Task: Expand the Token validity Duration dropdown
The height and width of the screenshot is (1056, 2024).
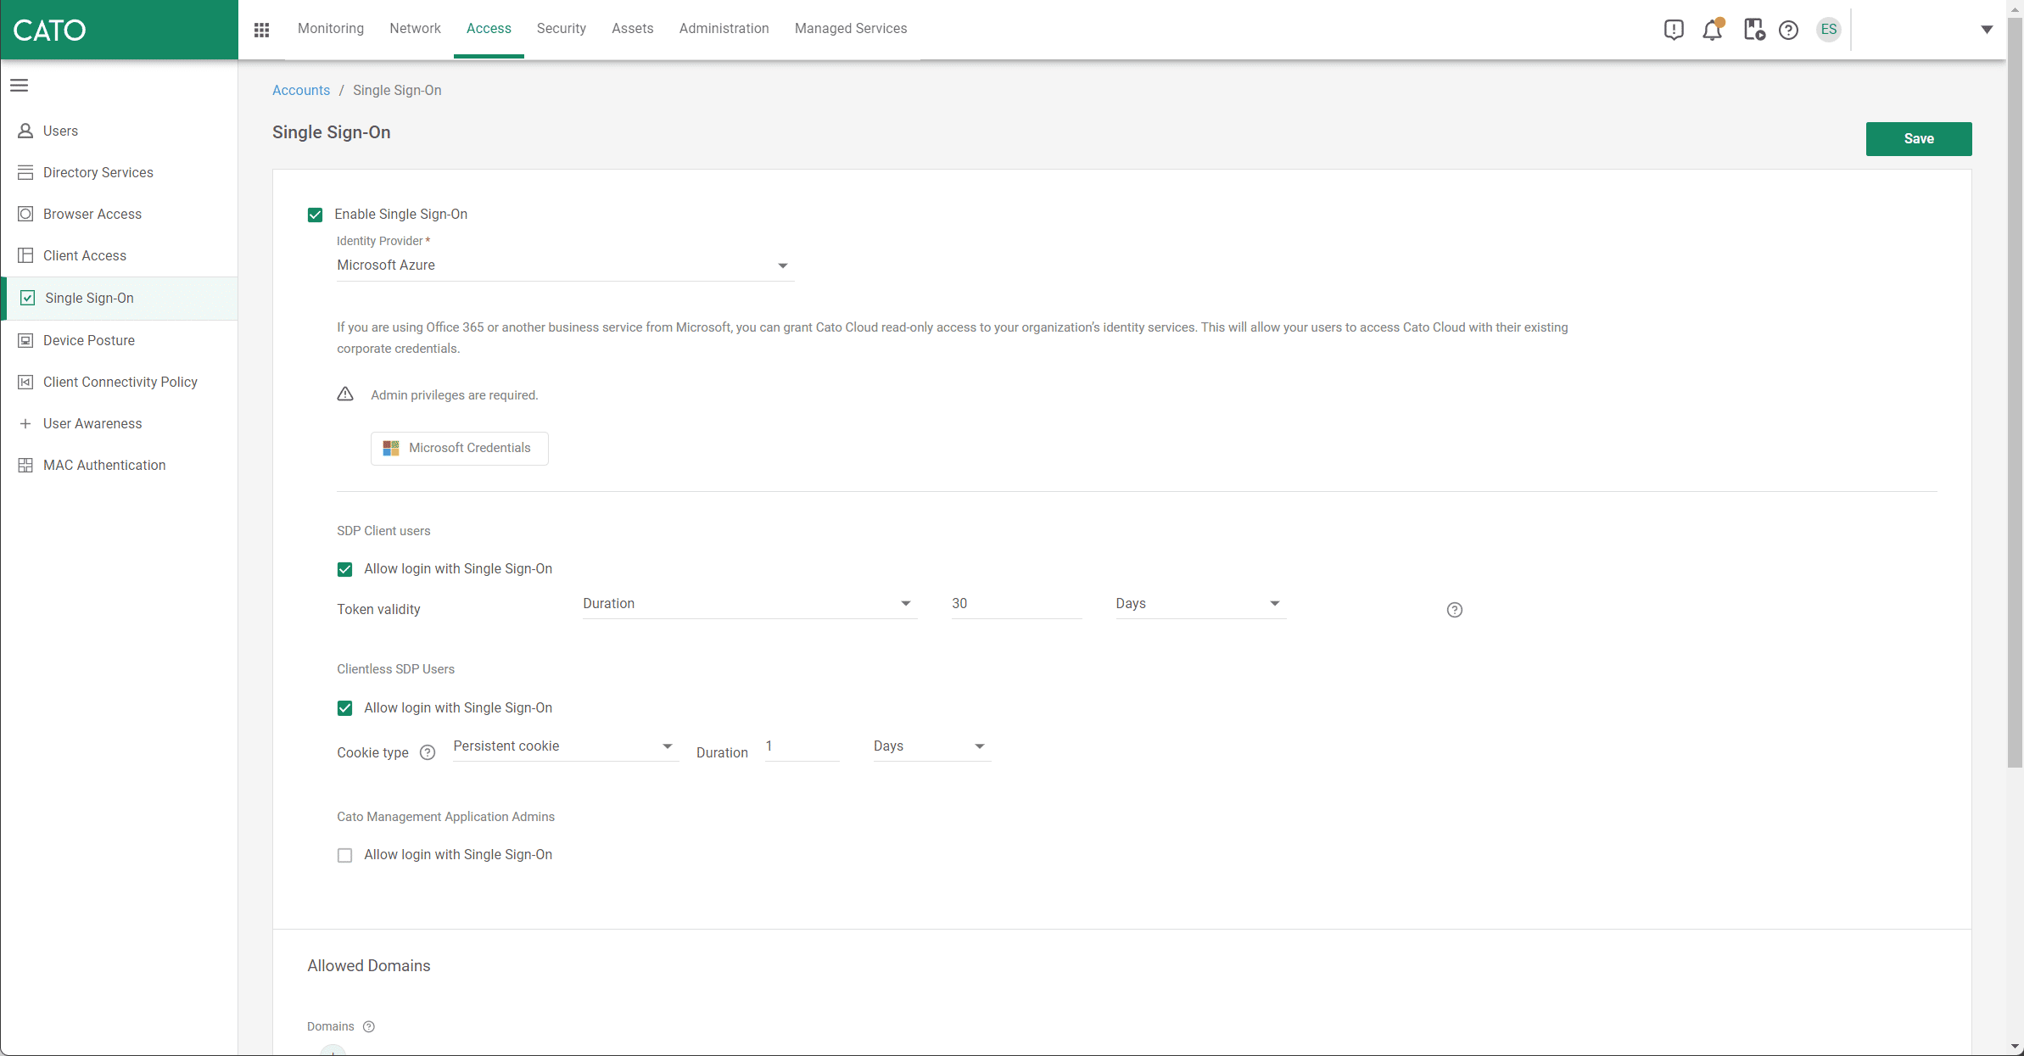Action: [x=747, y=602]
